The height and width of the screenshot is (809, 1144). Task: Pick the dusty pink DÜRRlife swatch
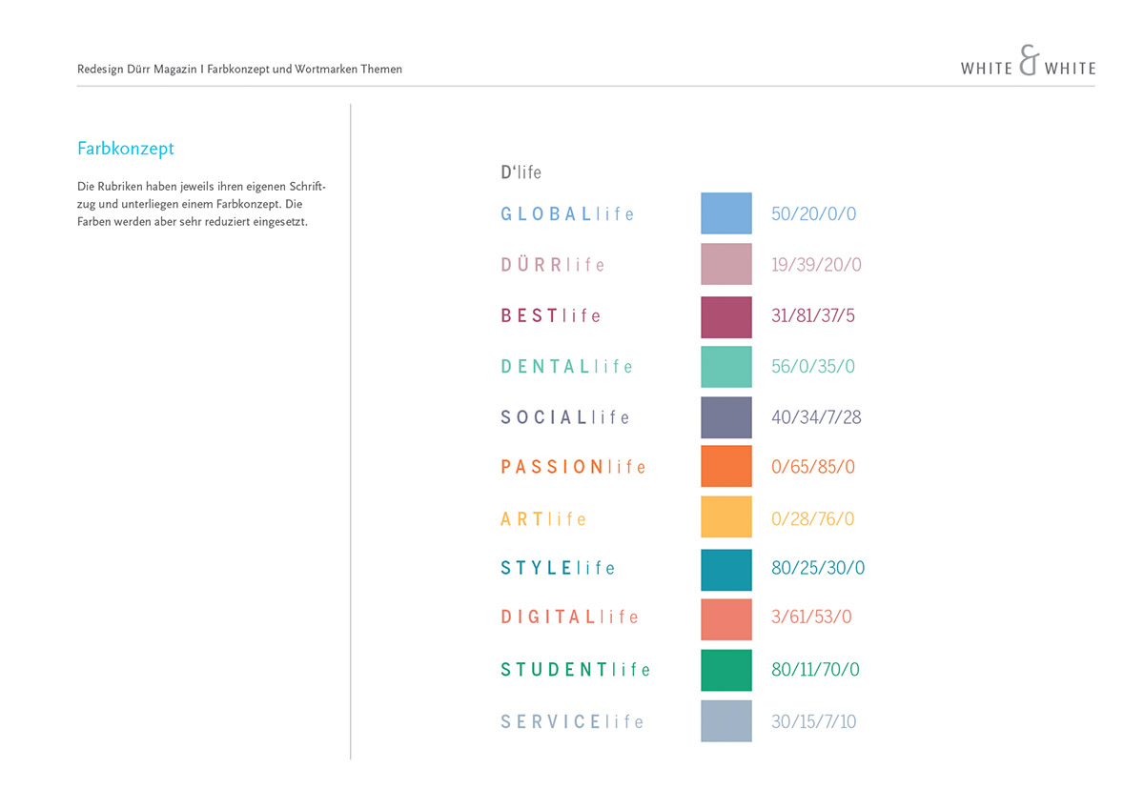tap(725, 264)
